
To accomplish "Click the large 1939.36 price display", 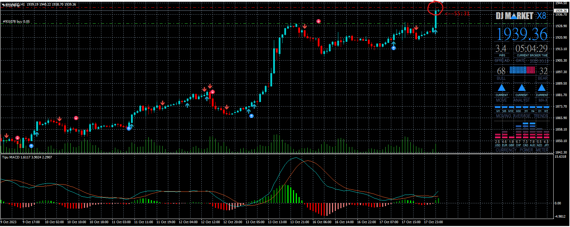I will (x=522, y=34).
